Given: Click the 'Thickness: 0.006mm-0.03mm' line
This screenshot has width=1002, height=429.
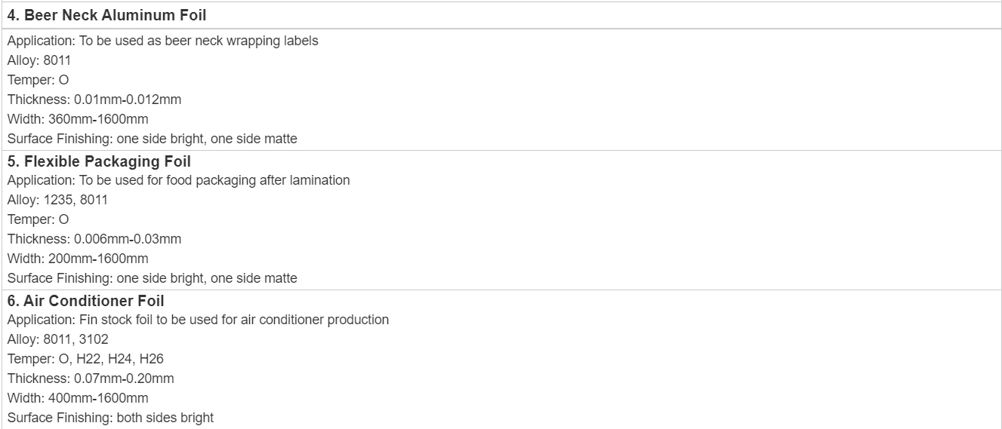Looking at the screenshot, I should [x=94, y=239].
